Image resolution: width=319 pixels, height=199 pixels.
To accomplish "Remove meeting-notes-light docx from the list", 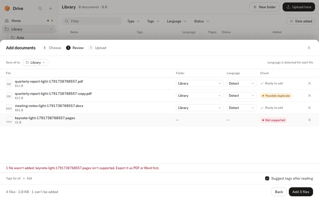I will click(309, 108).
